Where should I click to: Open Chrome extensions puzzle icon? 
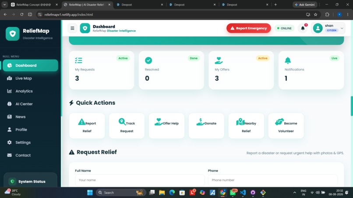[327, 14]
